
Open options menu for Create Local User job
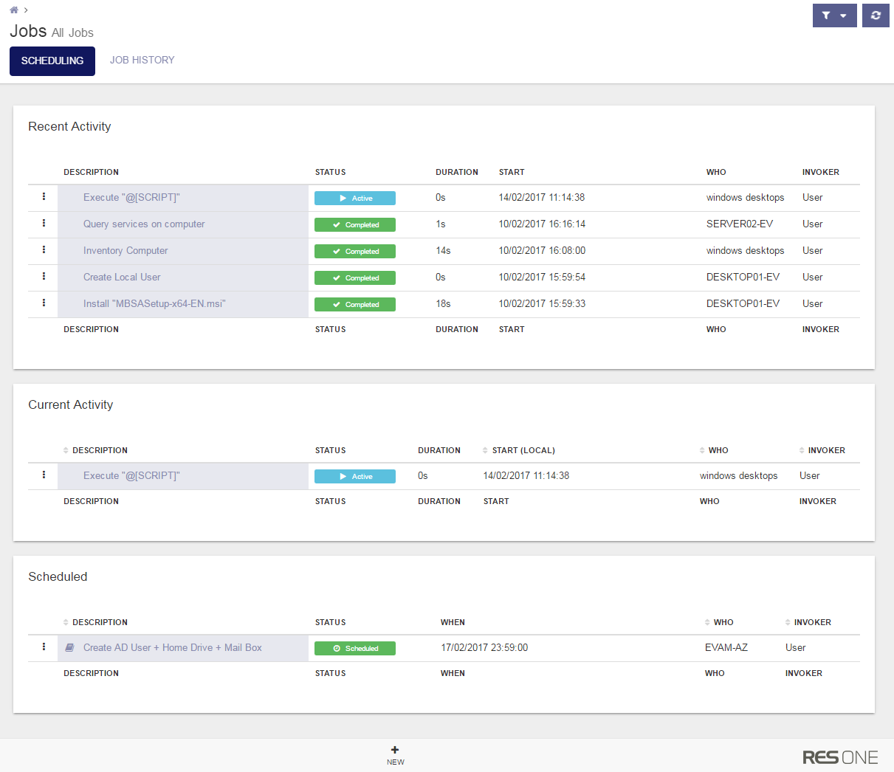pos(44,277)
